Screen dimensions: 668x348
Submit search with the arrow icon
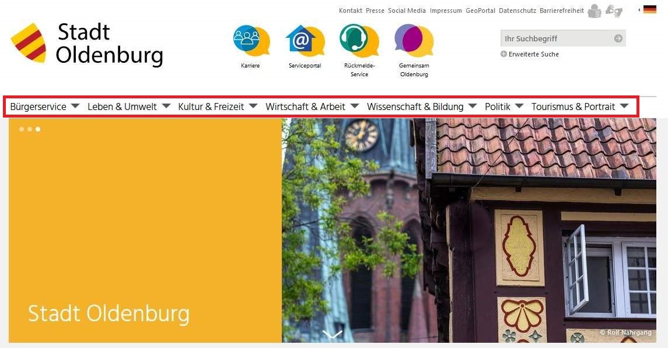pos(618,38)
